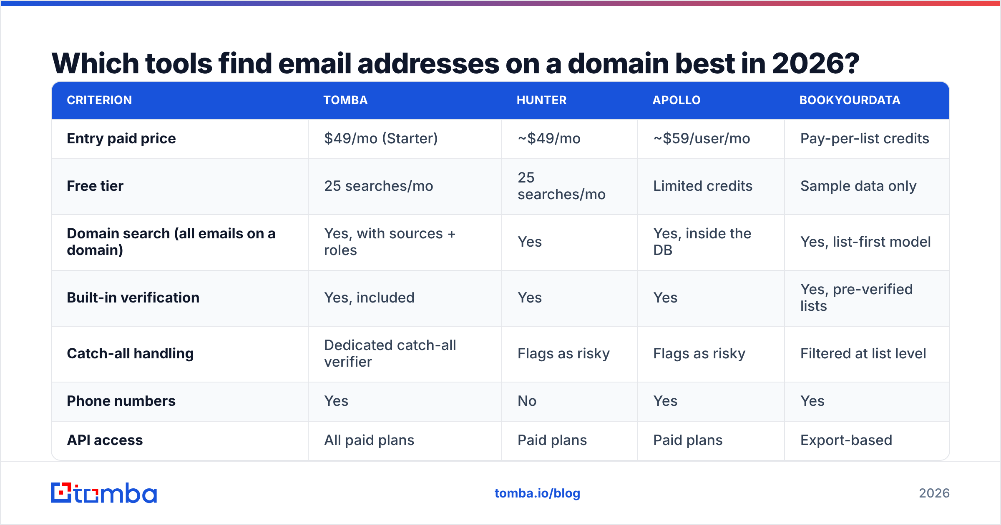
Task: Select the 'Filtered at list level' cell
Action: (x=863, y=353)
